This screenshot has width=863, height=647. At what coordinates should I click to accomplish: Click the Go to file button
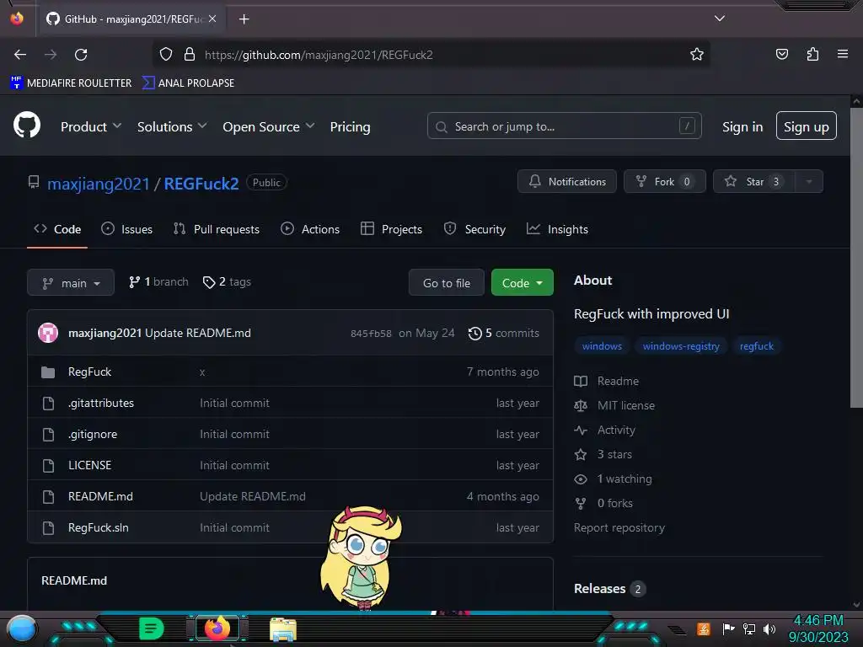[x=447, y=283]
